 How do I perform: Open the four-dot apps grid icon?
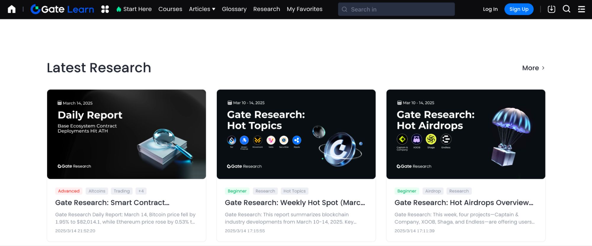point(105,9)
